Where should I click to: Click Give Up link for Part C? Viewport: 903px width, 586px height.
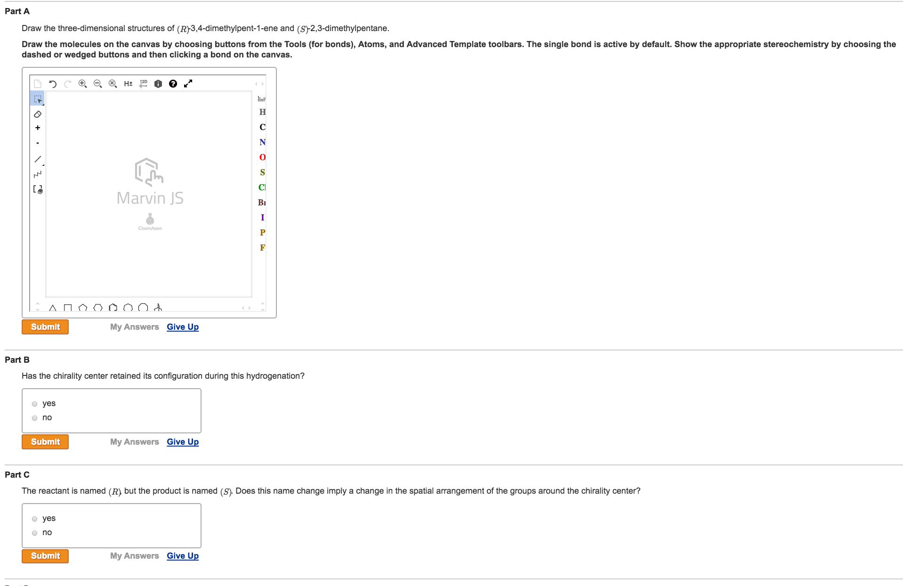coord(183,556)
